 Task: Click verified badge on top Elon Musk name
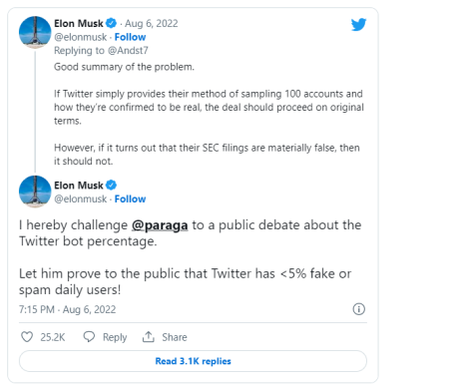coord(111,23)
